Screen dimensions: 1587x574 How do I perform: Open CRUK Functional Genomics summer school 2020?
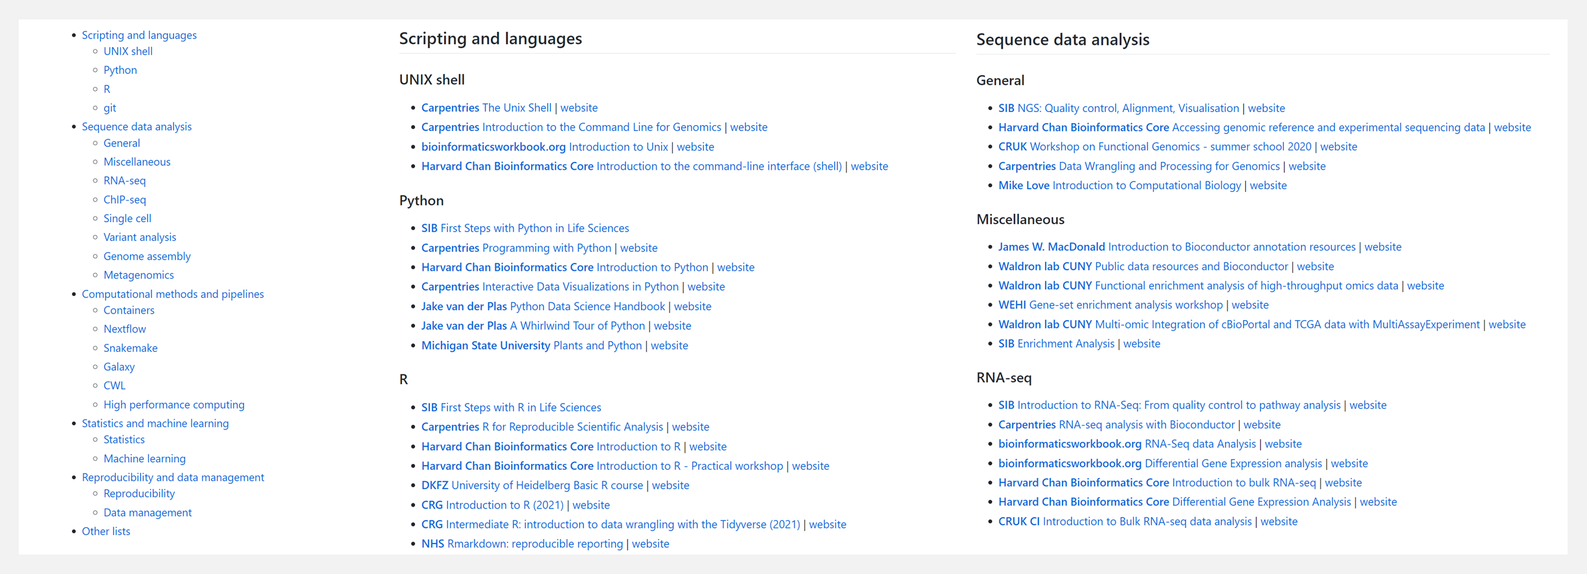tap(1154, 146)
